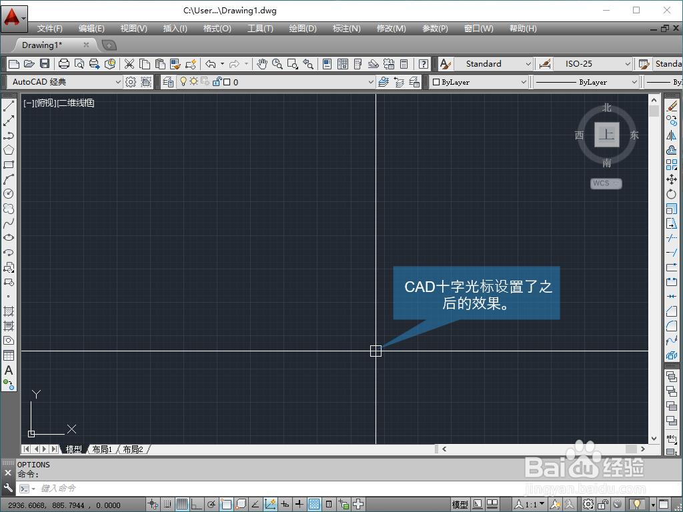Activate the Pan hand tool

(261, 64)
